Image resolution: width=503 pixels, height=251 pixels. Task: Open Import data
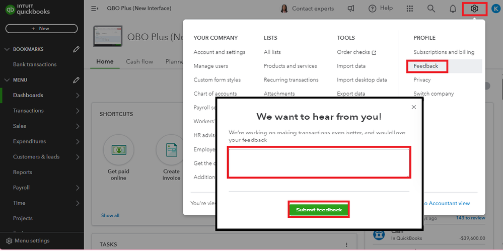(x=351, y=66)
